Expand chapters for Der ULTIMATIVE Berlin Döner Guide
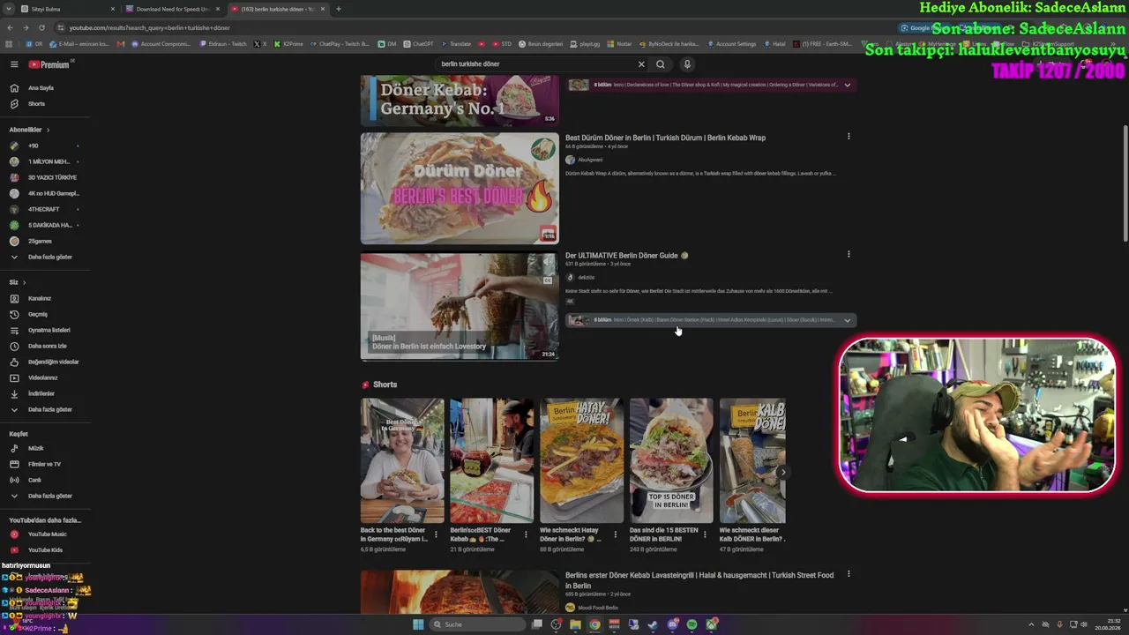 click(x=847, y=320)
